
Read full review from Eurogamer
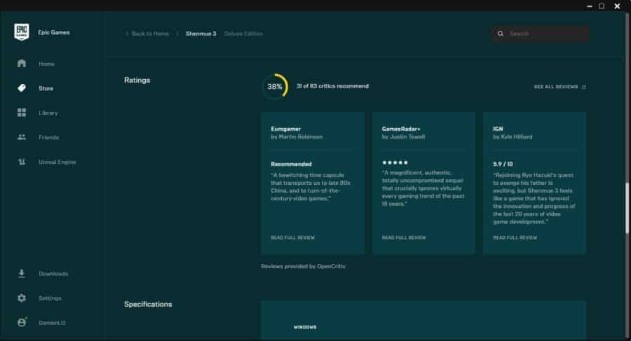[292, 237]
